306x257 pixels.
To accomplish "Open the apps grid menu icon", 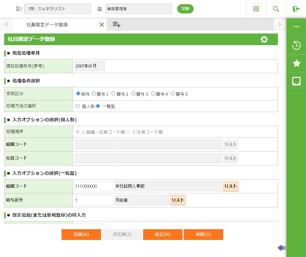I will pyautogui.click(x=256, y=9).
